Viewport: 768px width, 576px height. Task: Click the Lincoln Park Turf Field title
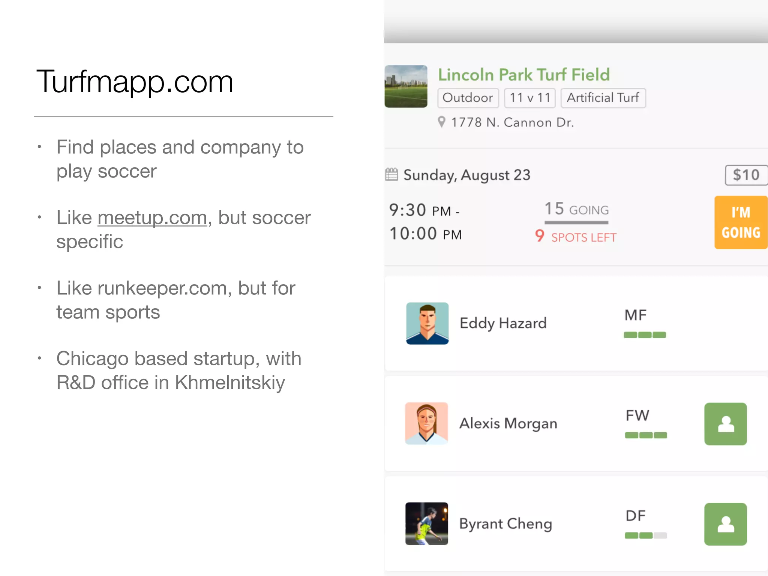tap(523, 75)
